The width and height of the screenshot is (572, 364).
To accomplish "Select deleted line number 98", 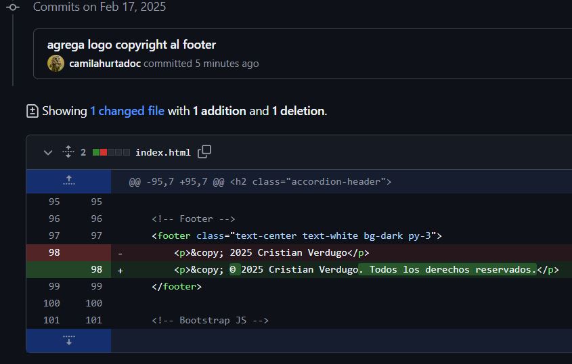I will point(54,252).
